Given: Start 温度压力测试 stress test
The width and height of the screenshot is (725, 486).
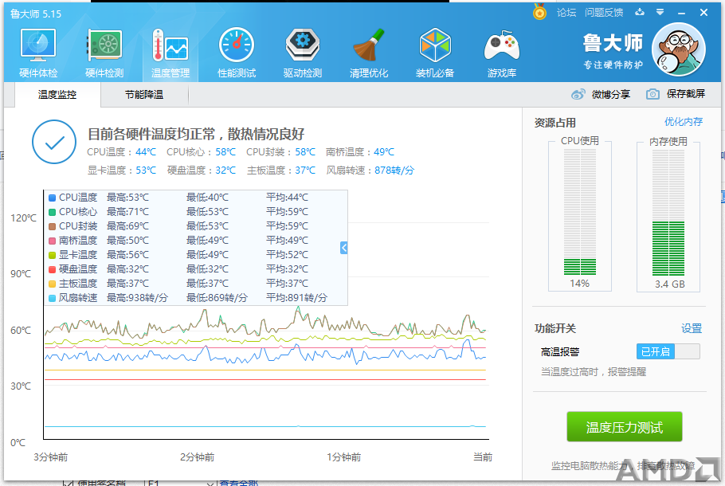Looking at the screenshot, I should [624, 427].
